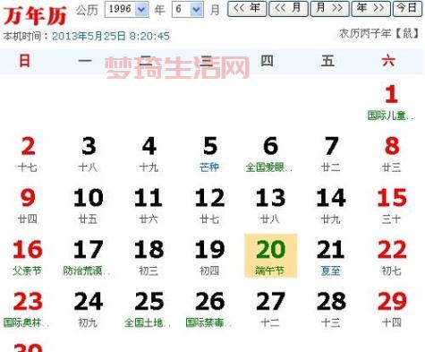Click the local time 2013年5月25日 text
The width and height of the screenshot is (425, 352).
[111, 36]
